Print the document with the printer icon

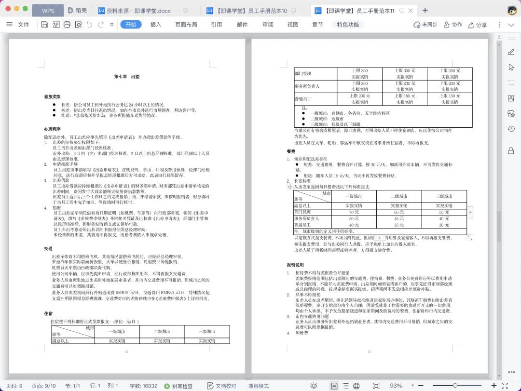pyautogui.click(x=67, y=24)
